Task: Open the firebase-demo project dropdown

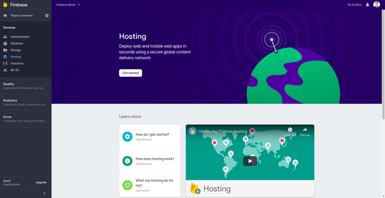Action: coord(68,5)
